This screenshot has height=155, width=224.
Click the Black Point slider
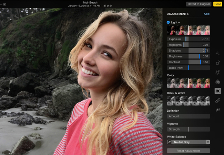[x=189, y=68]
